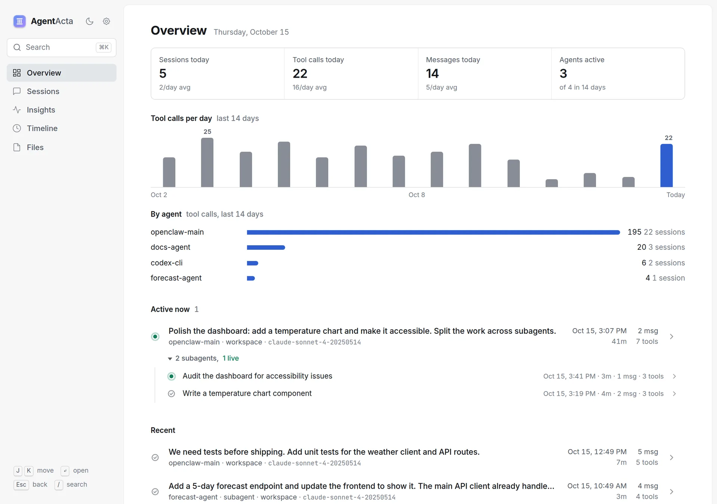
Task: Open the unit tests weather client session
Action: point(418,457)
